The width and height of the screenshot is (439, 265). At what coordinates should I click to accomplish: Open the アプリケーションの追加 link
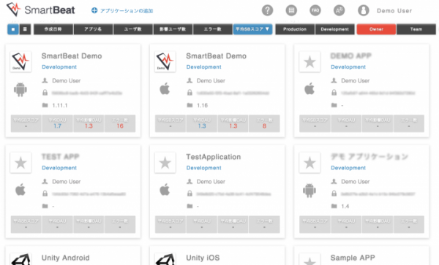127,11
